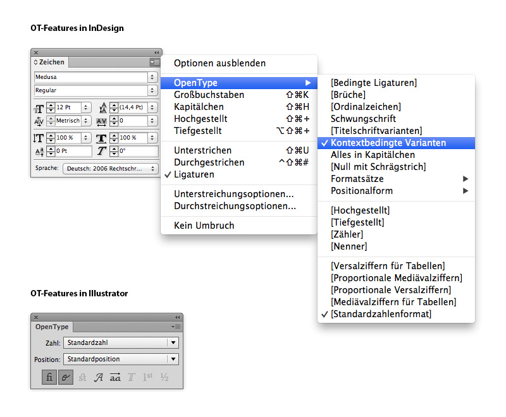Click discretionary ligatures icon in OpenType panel
The width and height of the screenshot is (506, 417).
point(82,377)
